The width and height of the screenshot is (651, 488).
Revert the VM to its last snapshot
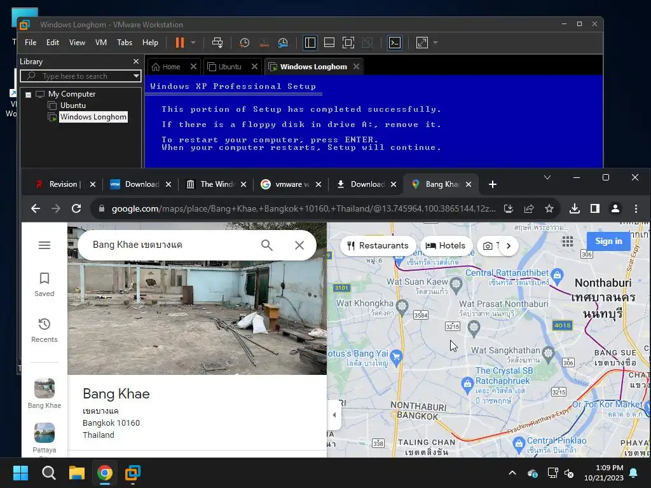264,43
